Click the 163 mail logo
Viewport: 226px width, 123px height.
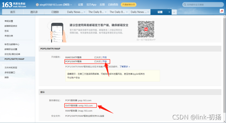pyautogui.click(x=14, y=5)
